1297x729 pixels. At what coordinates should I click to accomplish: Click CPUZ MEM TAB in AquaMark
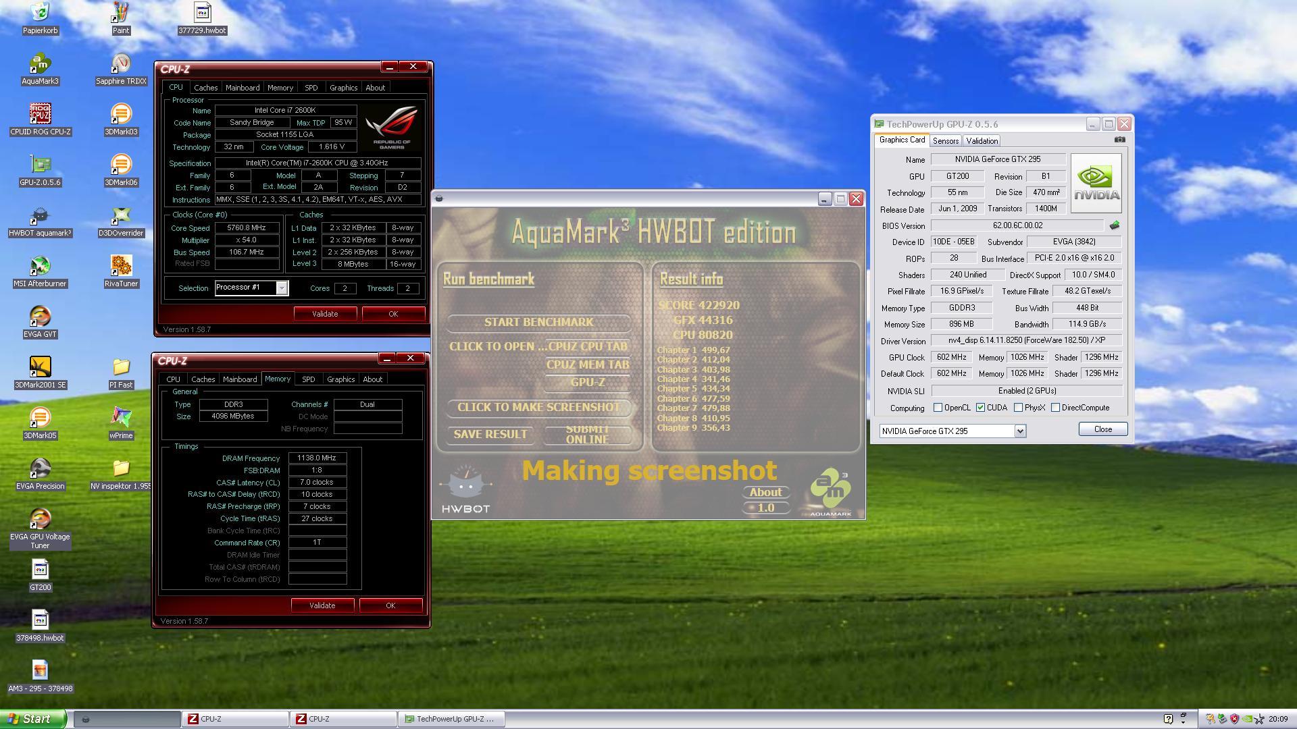pyautogui.click(x=588, y=364)
